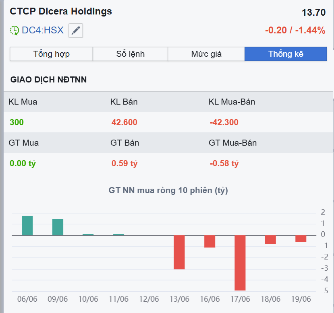Image resolution: width=334 pixels, height=313 pixels.
Task: Click the green clock icon next to DC4
Action: [x=15, y=30]
